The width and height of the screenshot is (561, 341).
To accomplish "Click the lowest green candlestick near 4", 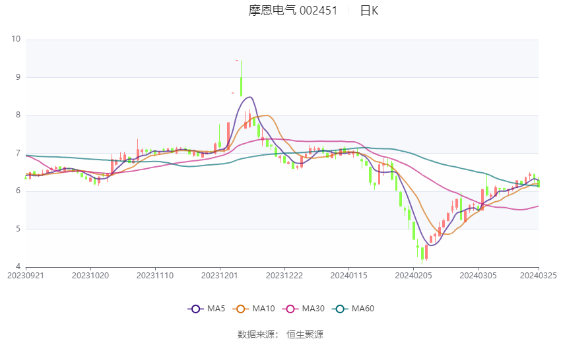I will point(422,254).
